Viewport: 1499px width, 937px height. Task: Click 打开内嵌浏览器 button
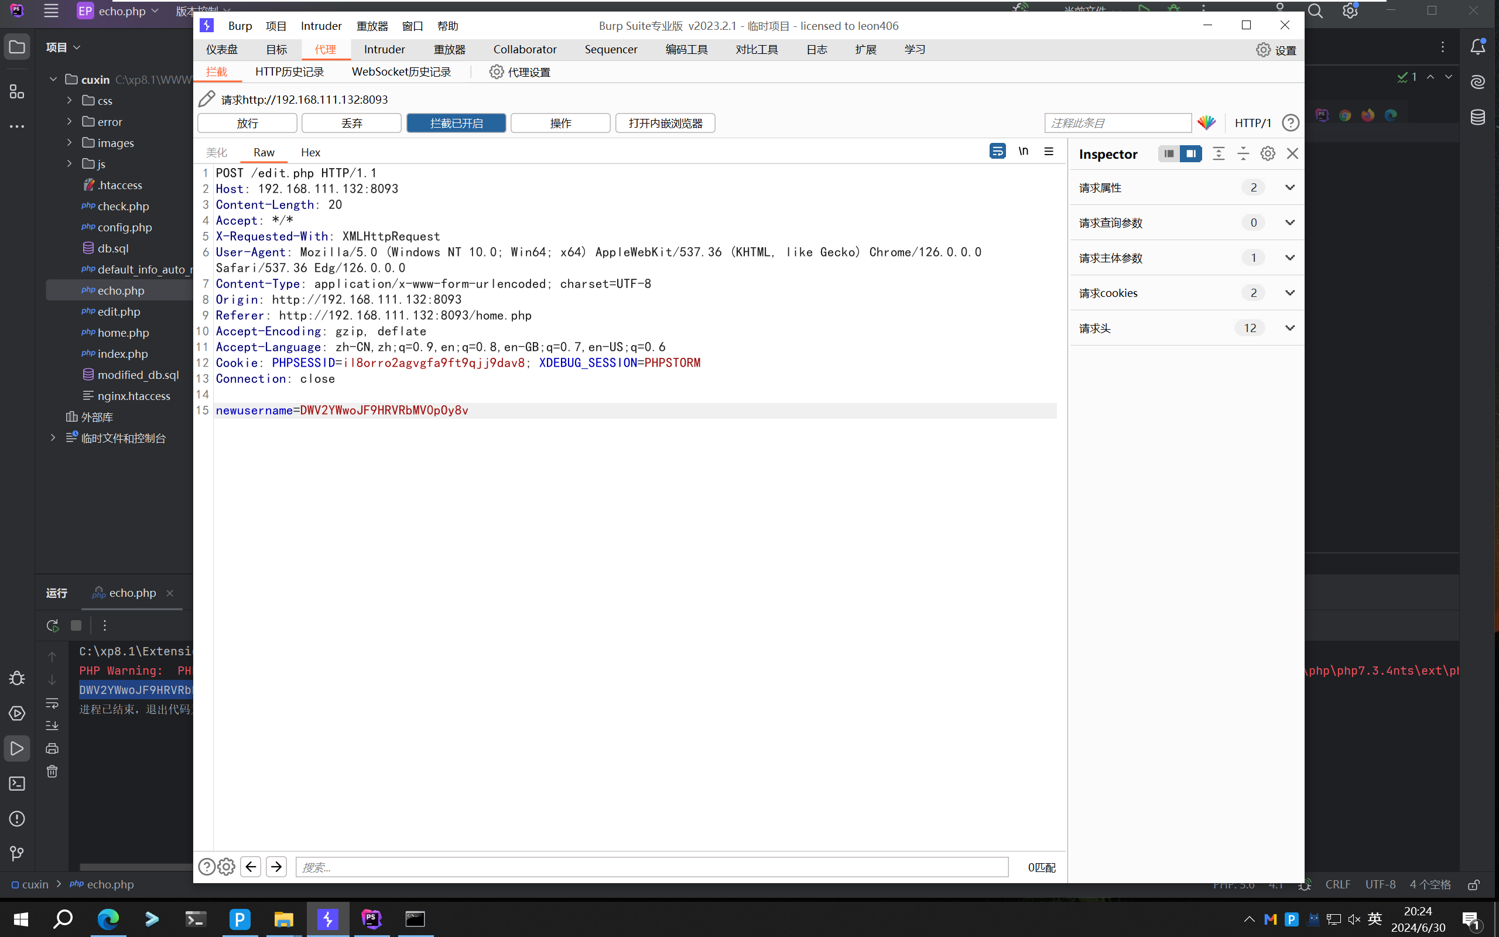coord(665,123)
